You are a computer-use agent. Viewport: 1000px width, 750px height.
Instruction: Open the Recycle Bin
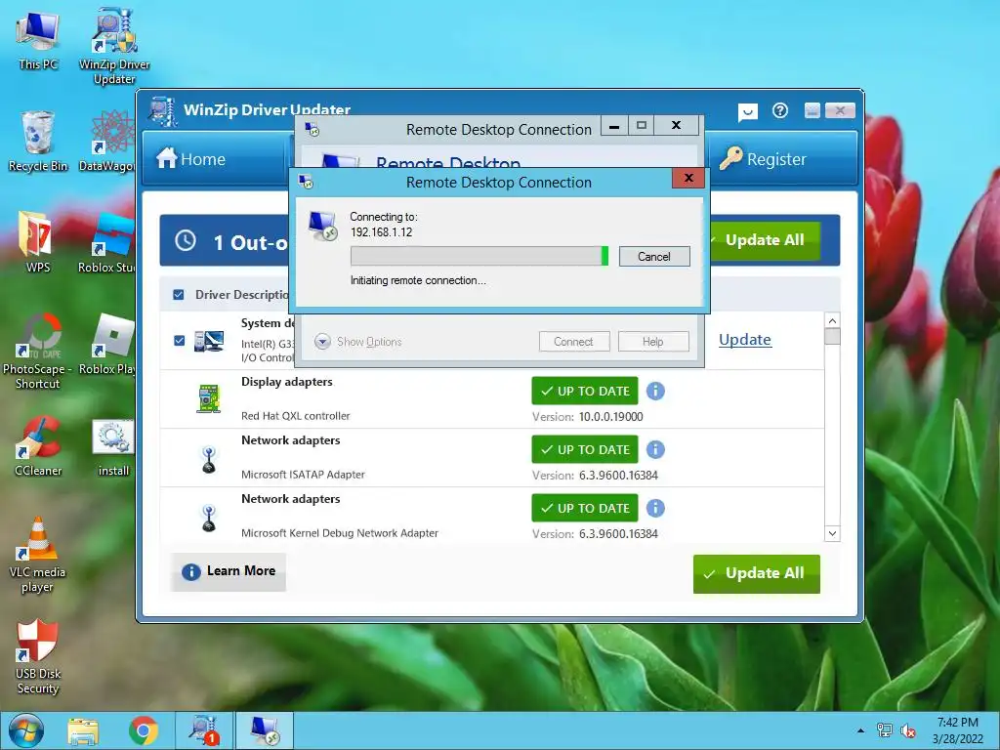pyautogui.click(x=38, y=141)
